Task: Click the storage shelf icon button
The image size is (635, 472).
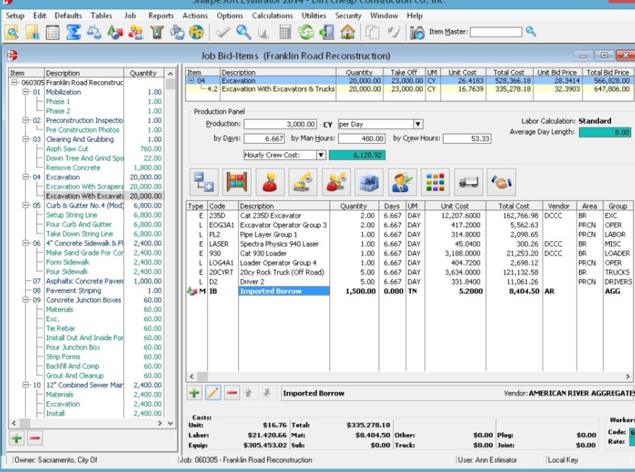Action: click(237, 182)
